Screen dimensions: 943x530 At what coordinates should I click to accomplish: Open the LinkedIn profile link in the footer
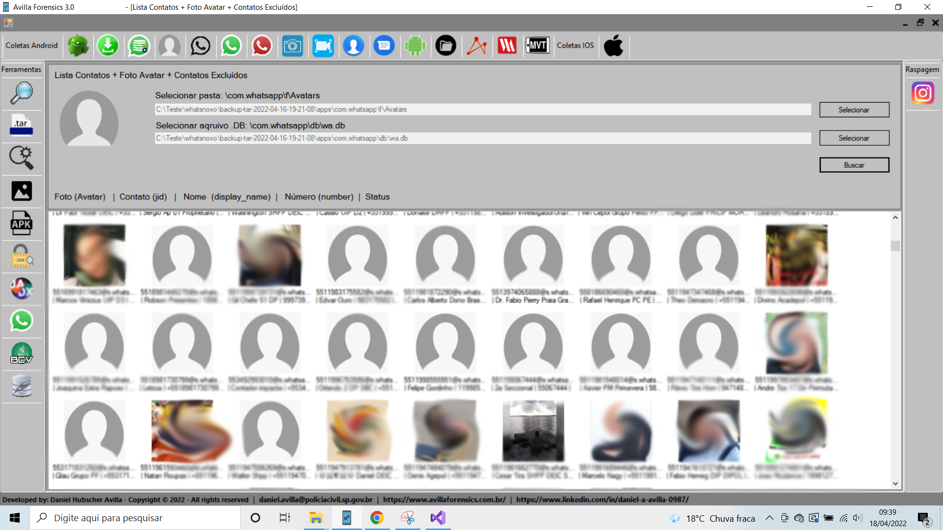pos(603,500)
